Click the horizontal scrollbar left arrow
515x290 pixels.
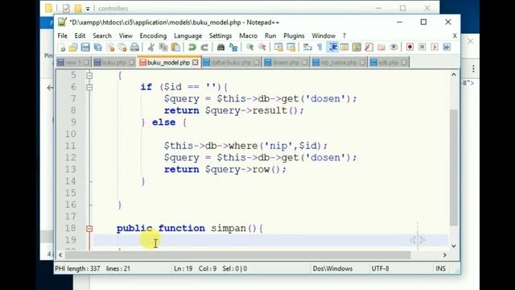pos(60,255)
